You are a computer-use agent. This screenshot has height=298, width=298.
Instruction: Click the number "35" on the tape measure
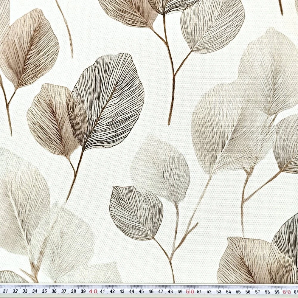tap(44, 291)
